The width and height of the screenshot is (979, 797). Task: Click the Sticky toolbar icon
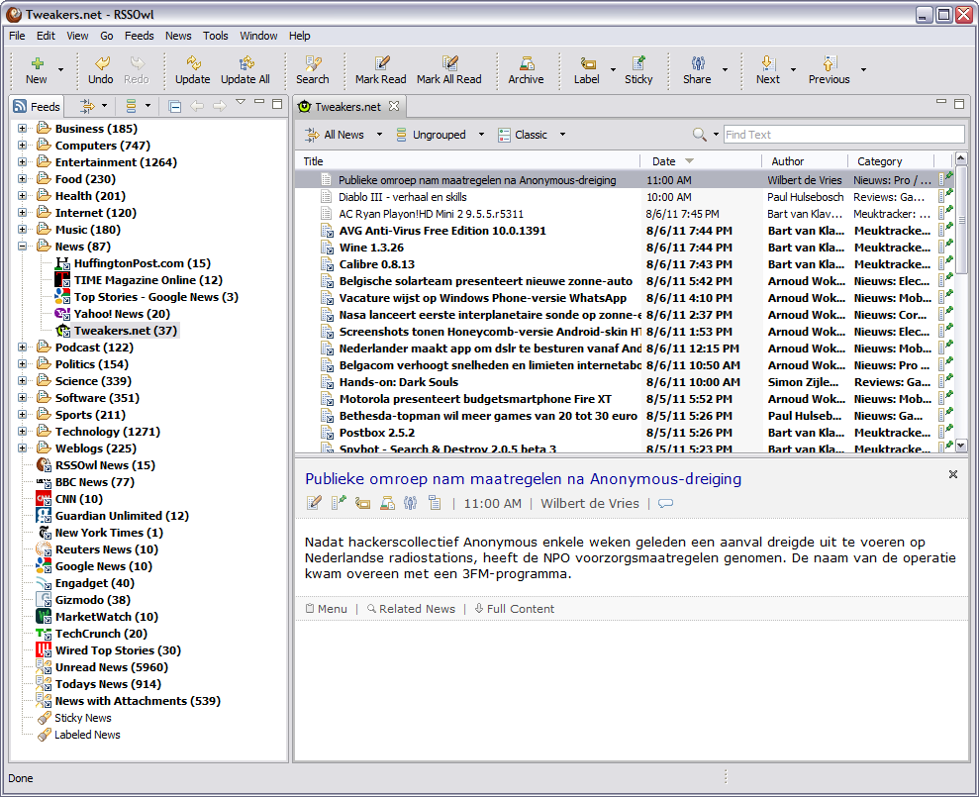coord(638,69)
